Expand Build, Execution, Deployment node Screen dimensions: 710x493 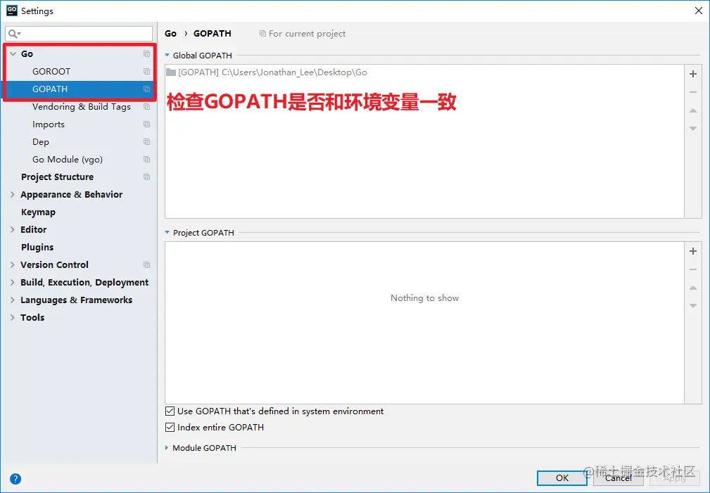13,283
